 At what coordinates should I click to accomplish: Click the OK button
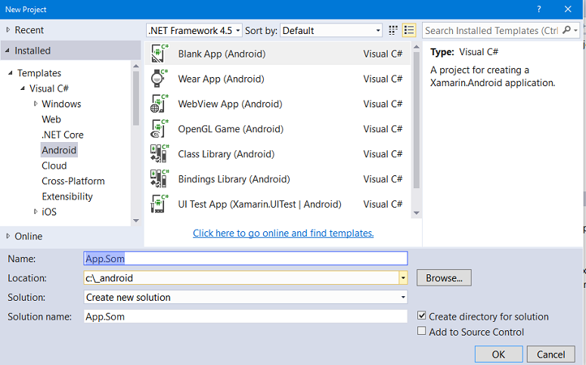click(498, 354)
